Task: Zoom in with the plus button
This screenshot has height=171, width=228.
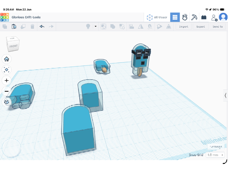Action: pyautogui.click(x=7, y=80)
